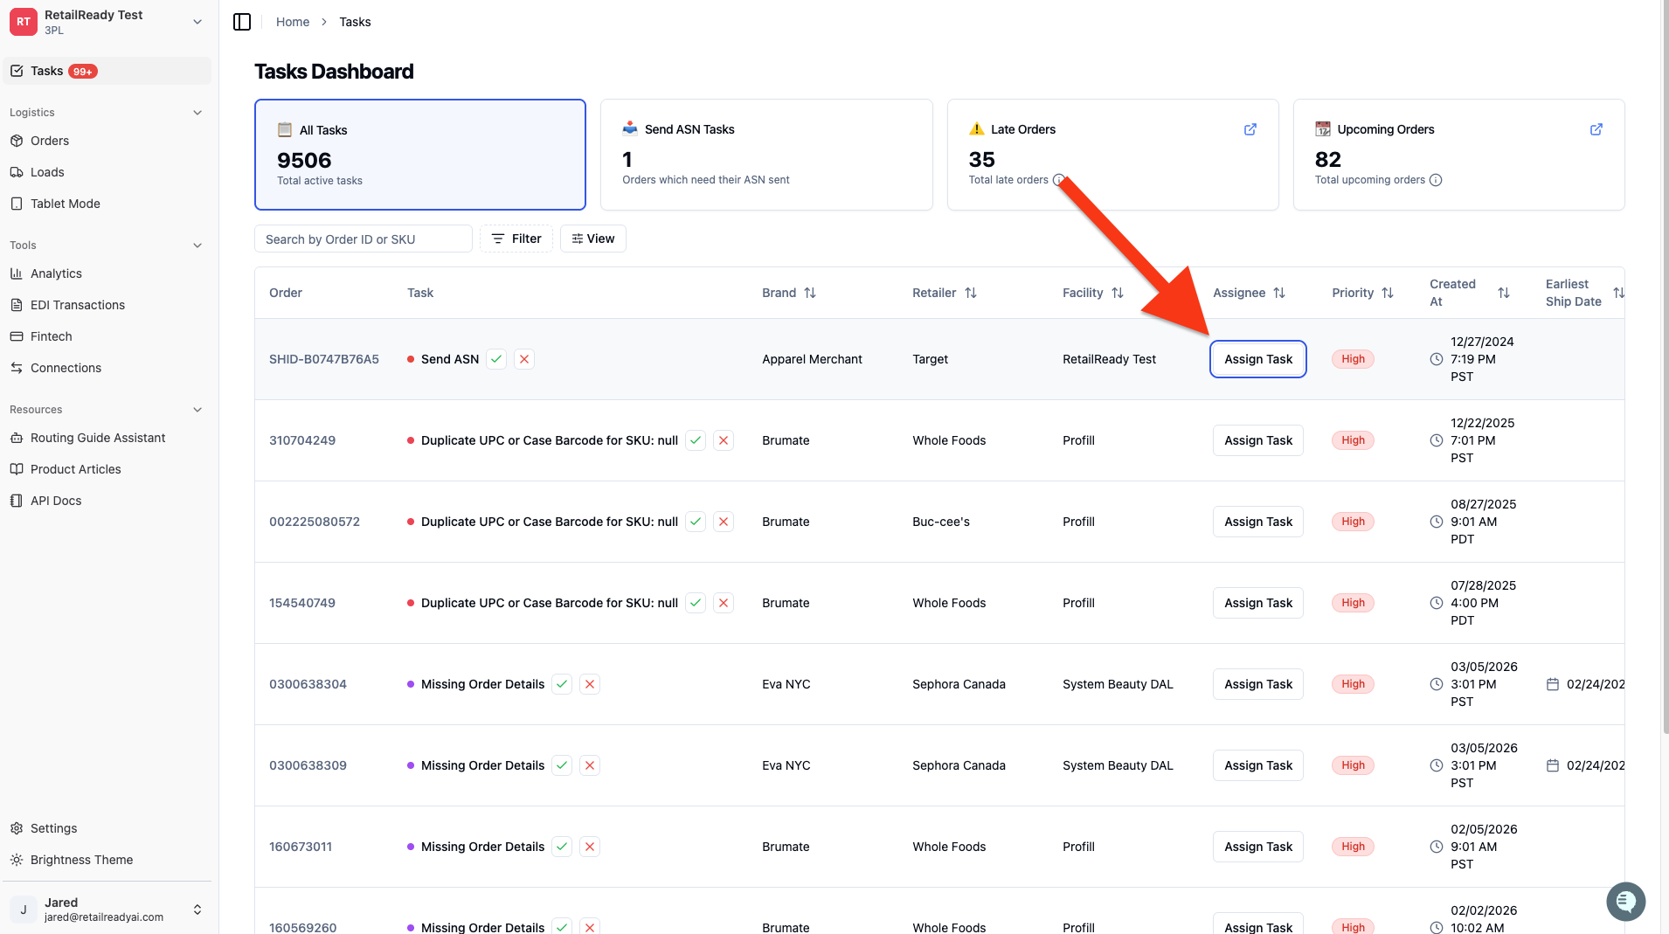Image resolution: width=1669 pixels, height=934 pixels.
Task: Sort by Priority column arrows
Action: 1388,293
